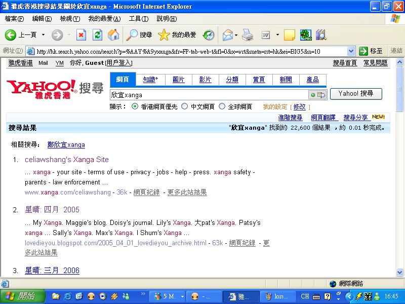Expand the Forward button history dropdown arrow

(69, 34)
